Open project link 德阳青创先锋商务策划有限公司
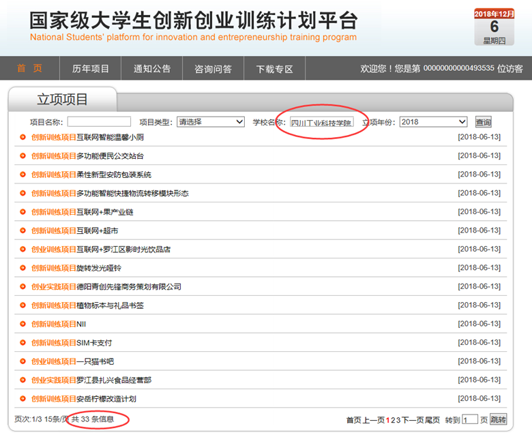This screenshot has height=435, width=532. [x=129, y=286]
